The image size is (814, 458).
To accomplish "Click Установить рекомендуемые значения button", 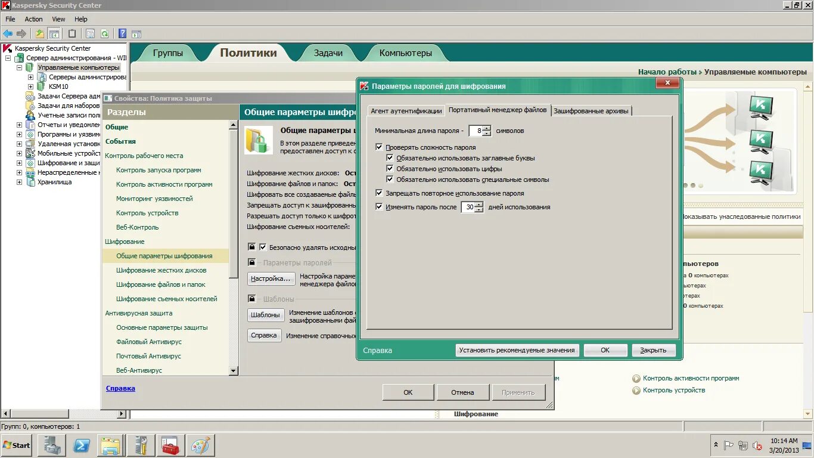I will (517, 350).
